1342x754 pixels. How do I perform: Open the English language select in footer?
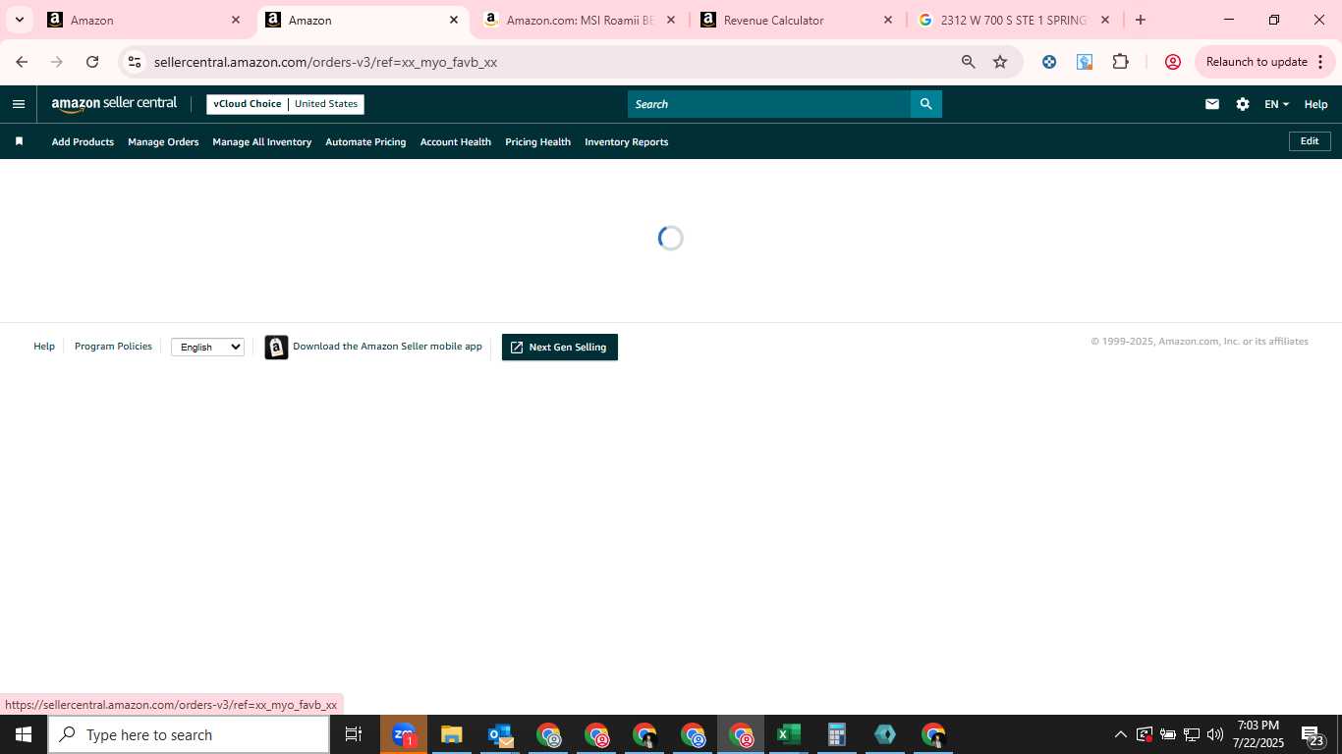[x=207, y=347]
